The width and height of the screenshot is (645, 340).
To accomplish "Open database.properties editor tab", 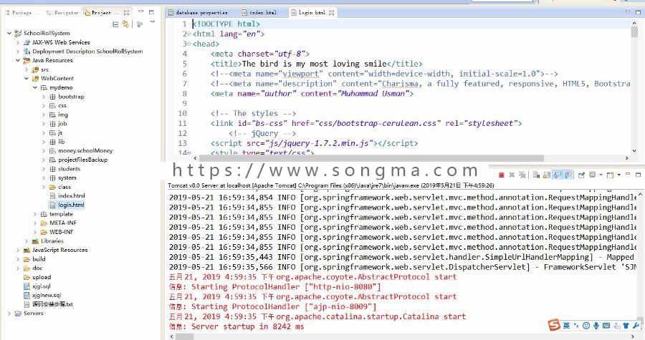I will (198, 13).
